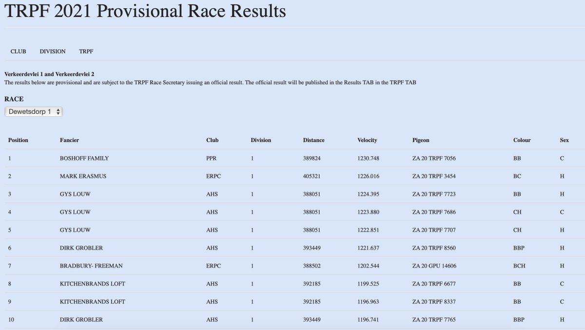Viewport: 585px width, 330px height.
Task: Select fancier BOSHOFF FAMILY
Action: coord(84,158)
